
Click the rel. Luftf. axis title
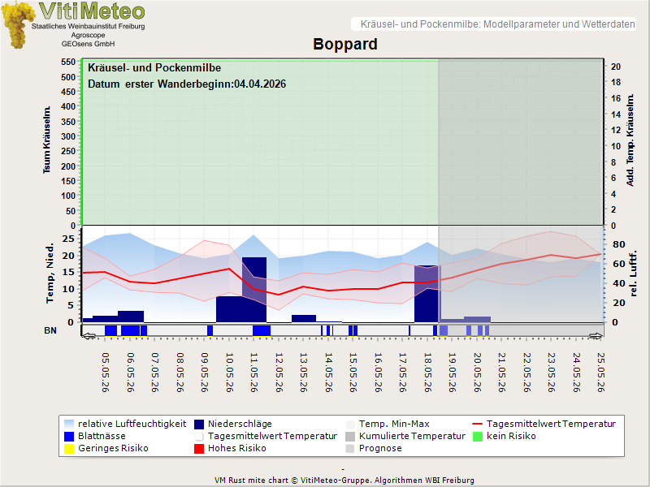(634, 274)
